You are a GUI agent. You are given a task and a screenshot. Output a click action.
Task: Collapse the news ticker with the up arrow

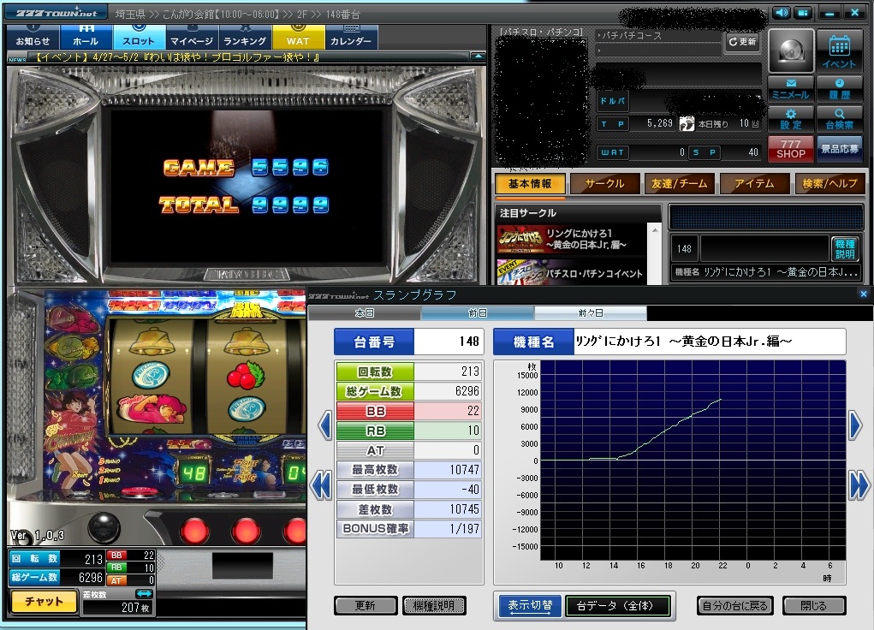[479, 56]
